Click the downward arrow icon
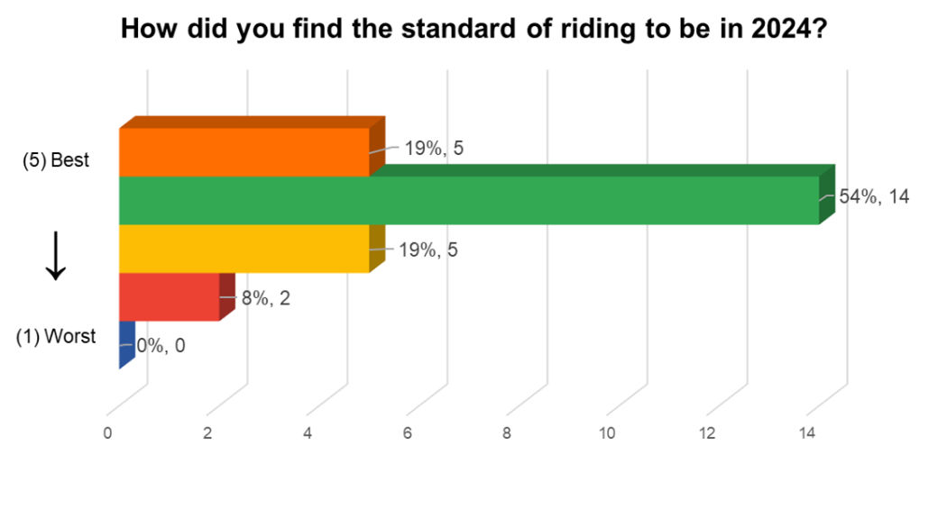This screenshot has height=527, width=947. coord(56,256)
